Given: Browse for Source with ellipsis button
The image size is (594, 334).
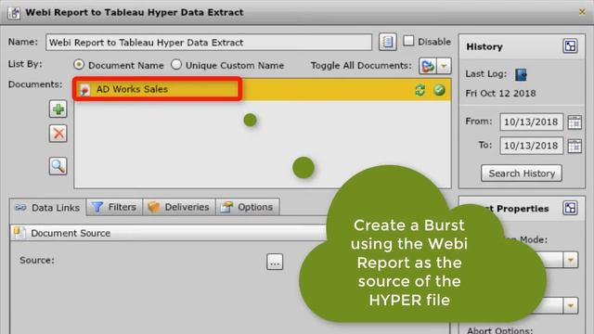Looking at the screenshot, I should 275,262.
